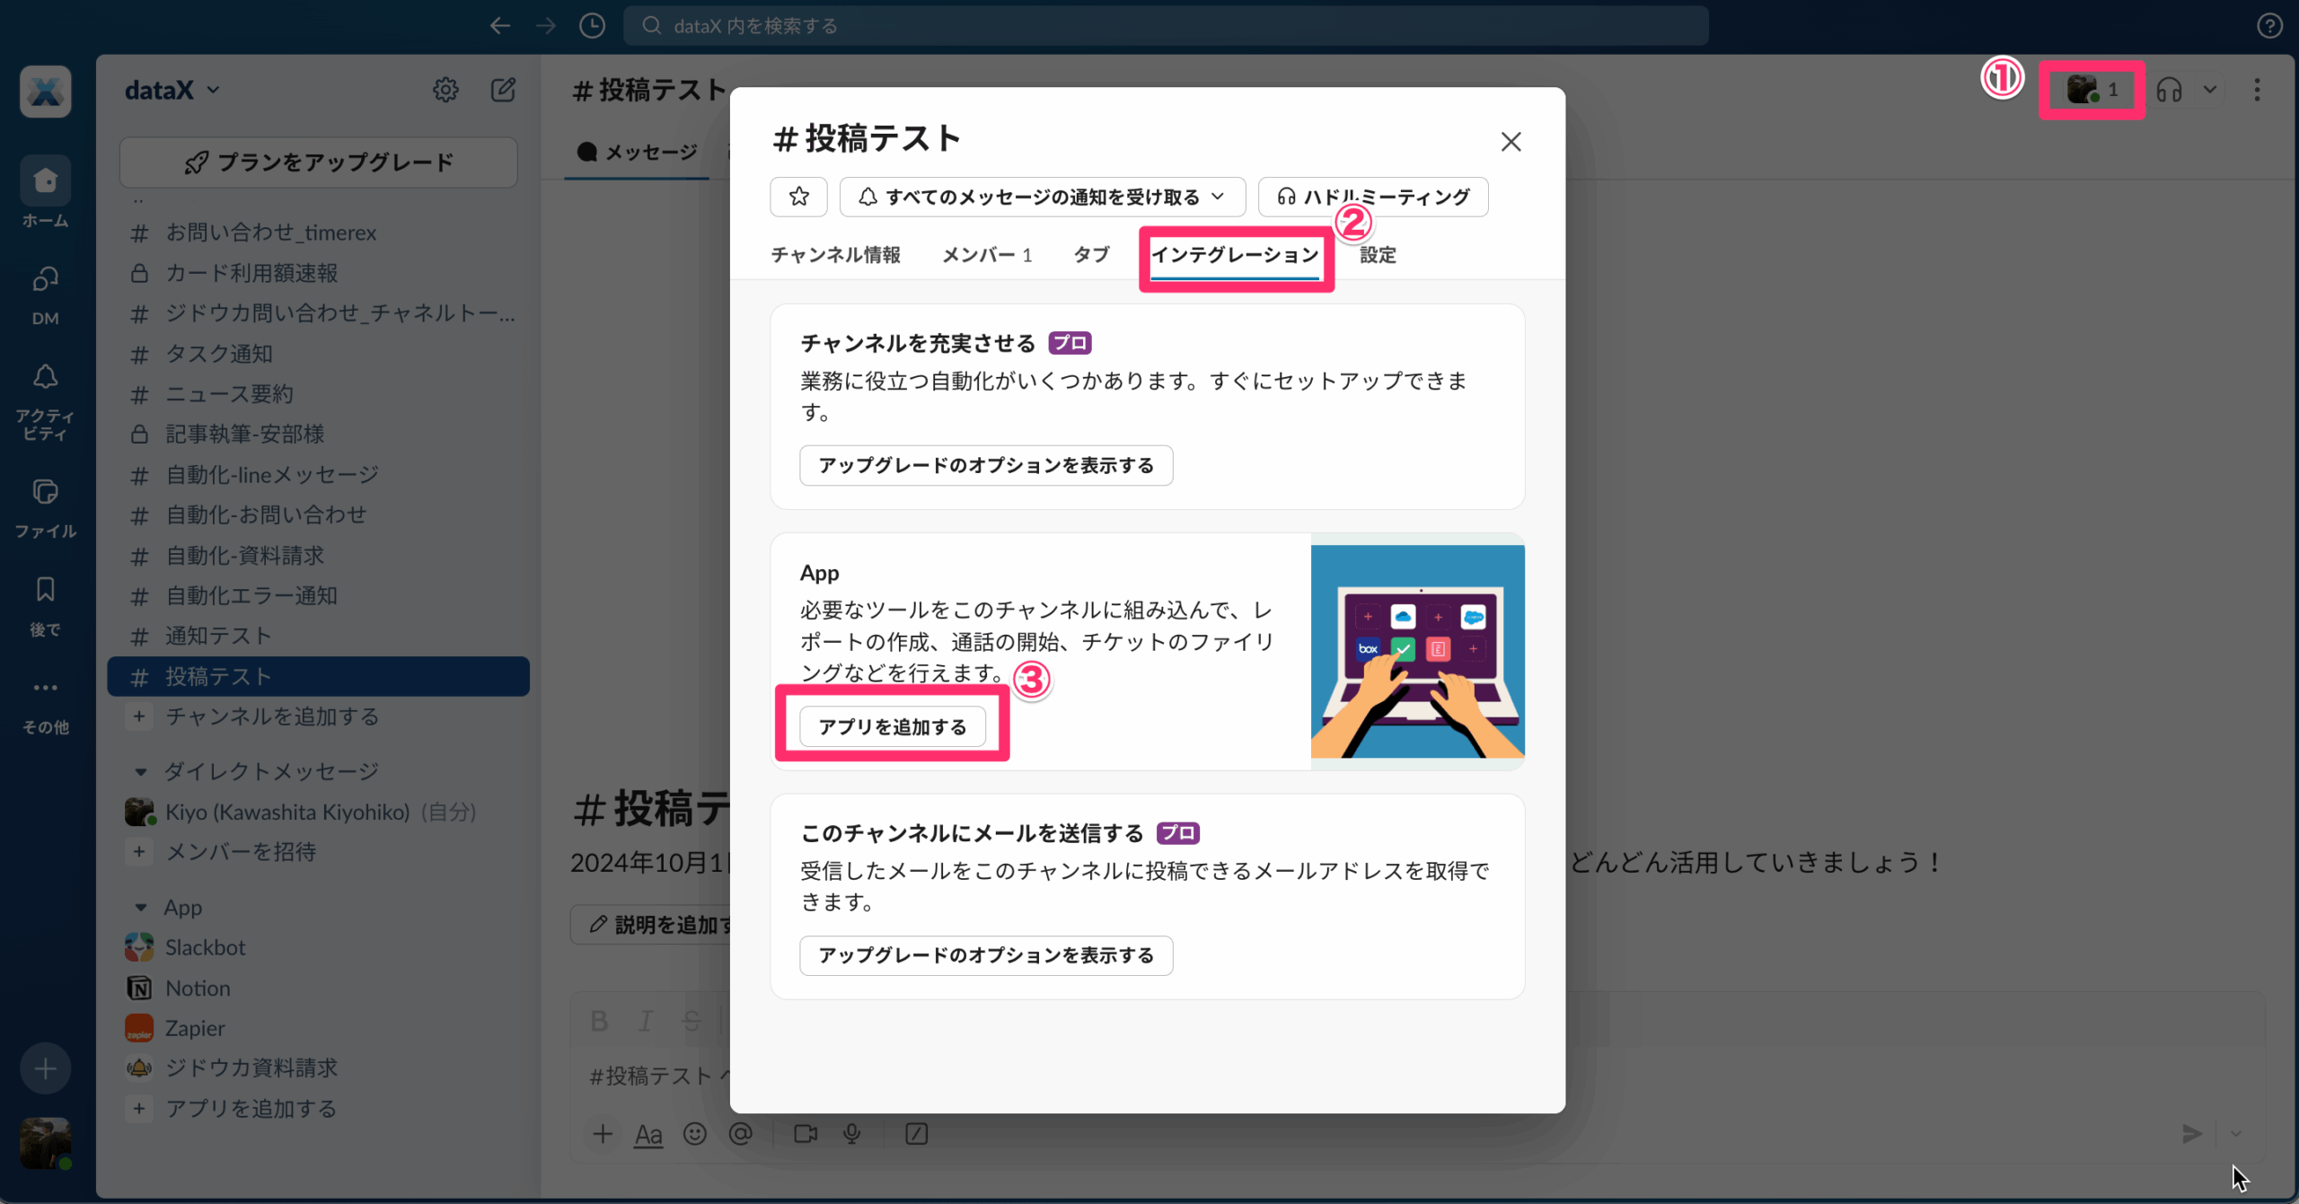Click the プランをアップグレード button
The image size is (2299, 1204).
point(319,163)
